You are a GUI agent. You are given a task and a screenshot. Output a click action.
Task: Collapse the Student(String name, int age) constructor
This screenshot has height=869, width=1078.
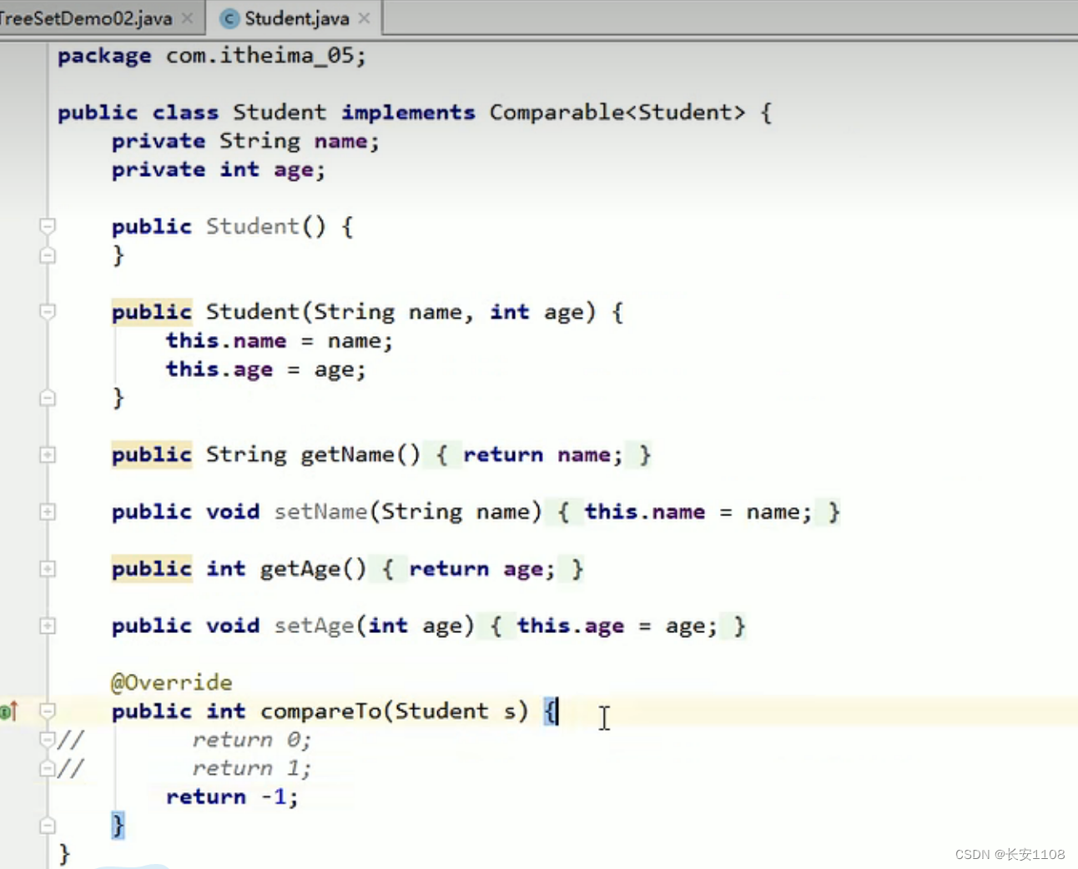click(x=48, y=312)
